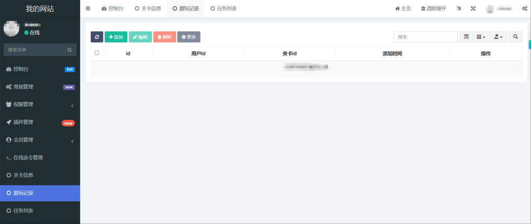Click the rocket icon beside 插件管理
This screenshot has height=224, width=531.
(9, 122)
